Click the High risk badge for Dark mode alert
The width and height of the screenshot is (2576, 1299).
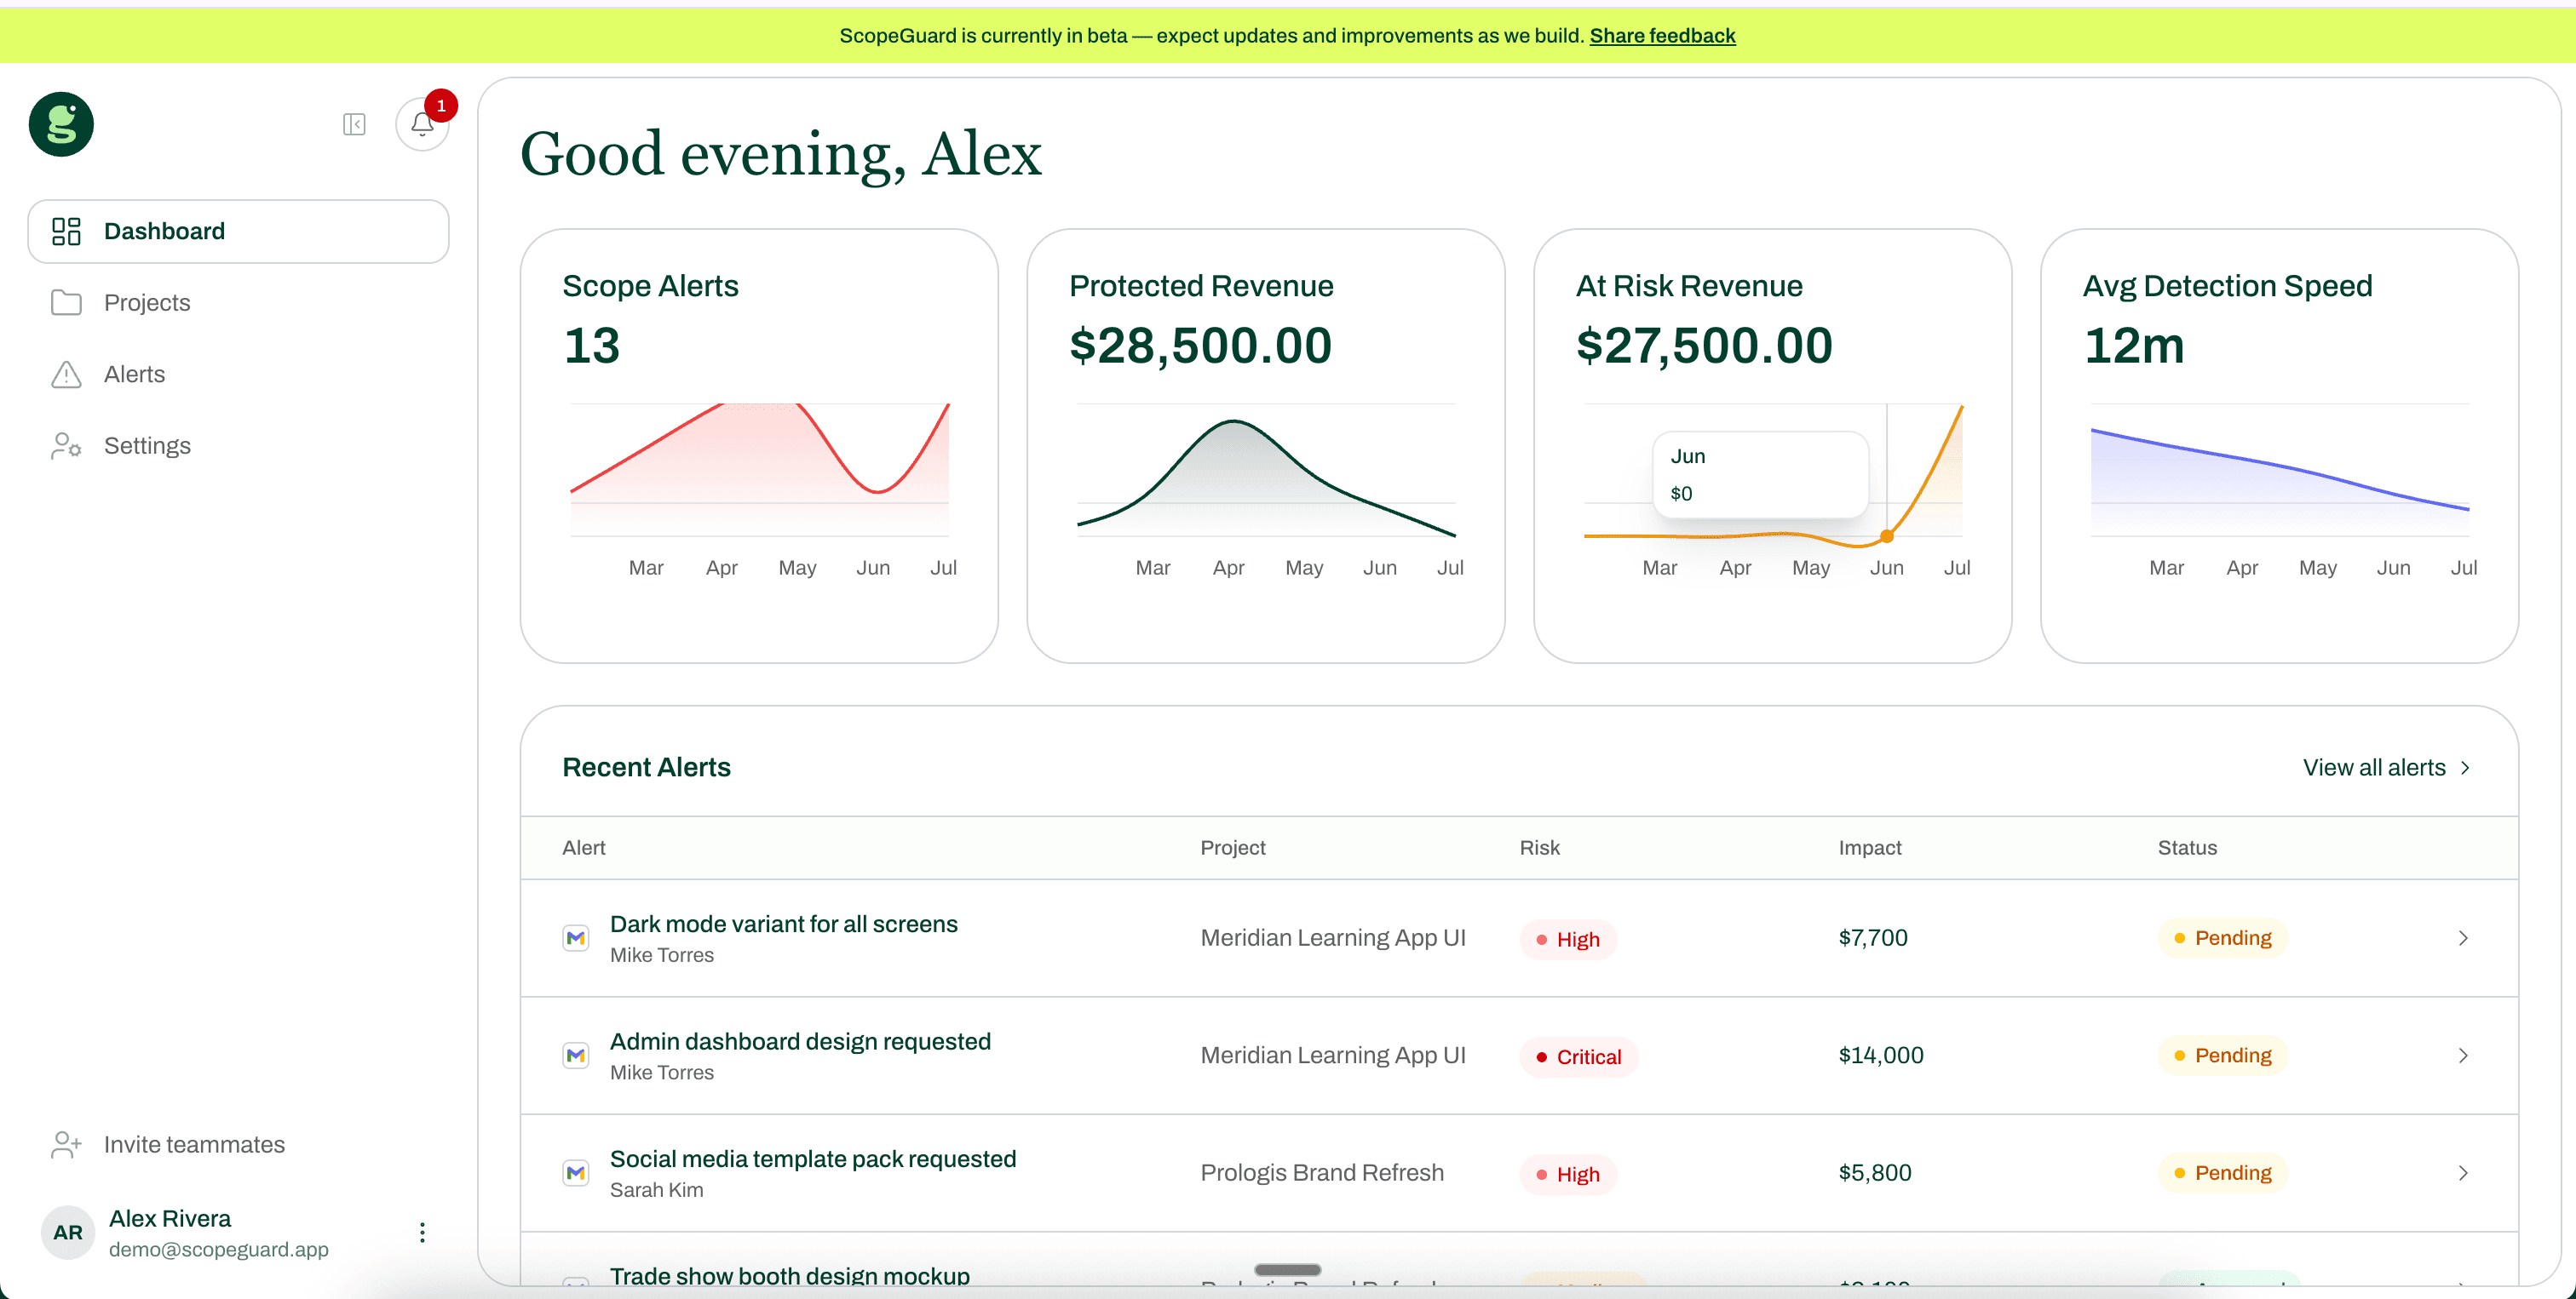[1568, 939]
